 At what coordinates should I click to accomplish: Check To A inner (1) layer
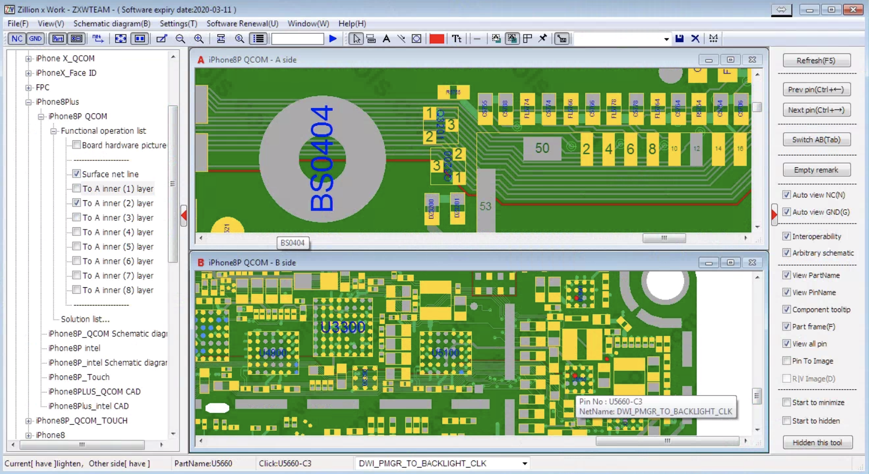coord(77,188)
